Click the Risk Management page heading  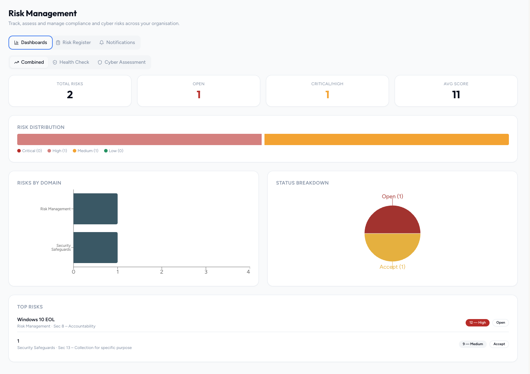(43, 13)
